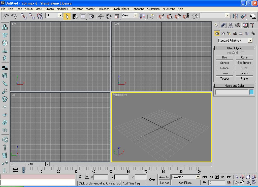The image size is (258, 187).
Task: Activate the Select and Rotate tool
Action: click(109, 16)
